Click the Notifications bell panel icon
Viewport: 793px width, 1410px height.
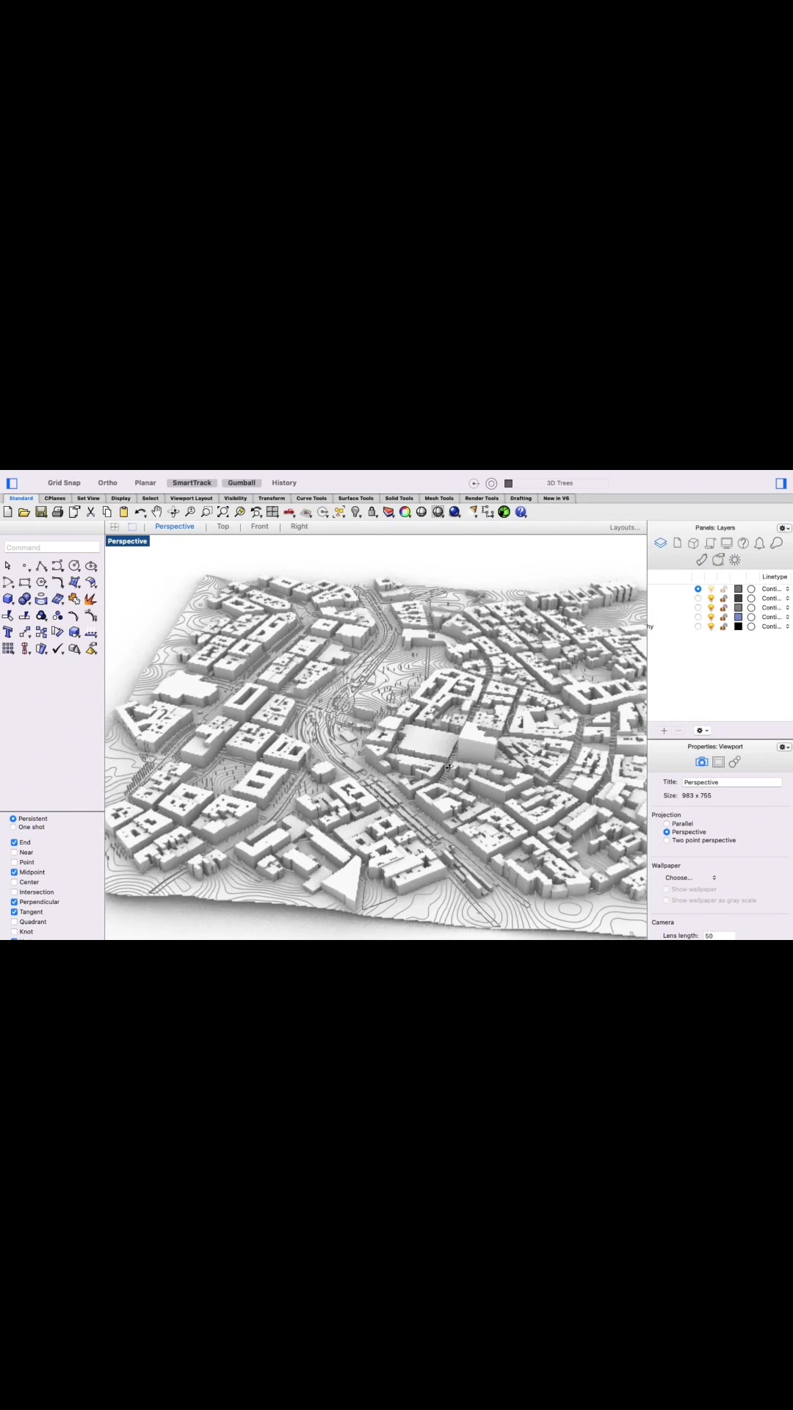[x=760, y=543]
